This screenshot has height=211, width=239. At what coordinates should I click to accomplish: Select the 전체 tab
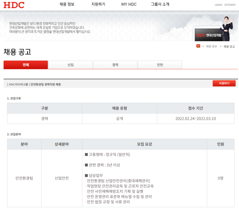click(x=26, y=65)
